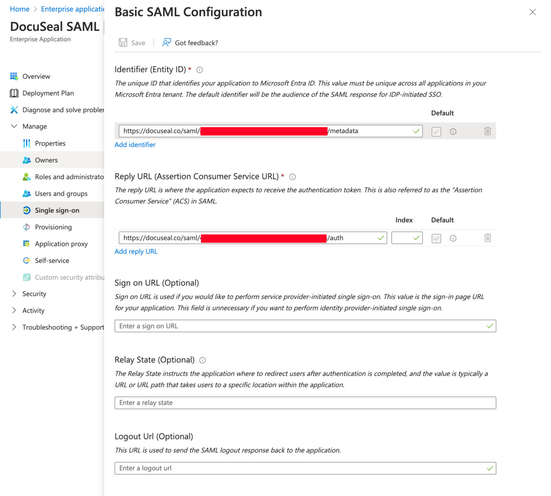
Task: Focus the Enter a relay state field
Action: pos(305,403)
